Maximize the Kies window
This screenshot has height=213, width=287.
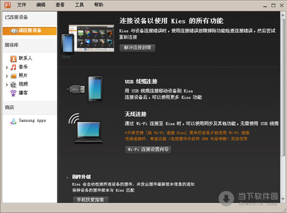pos(273,5)
